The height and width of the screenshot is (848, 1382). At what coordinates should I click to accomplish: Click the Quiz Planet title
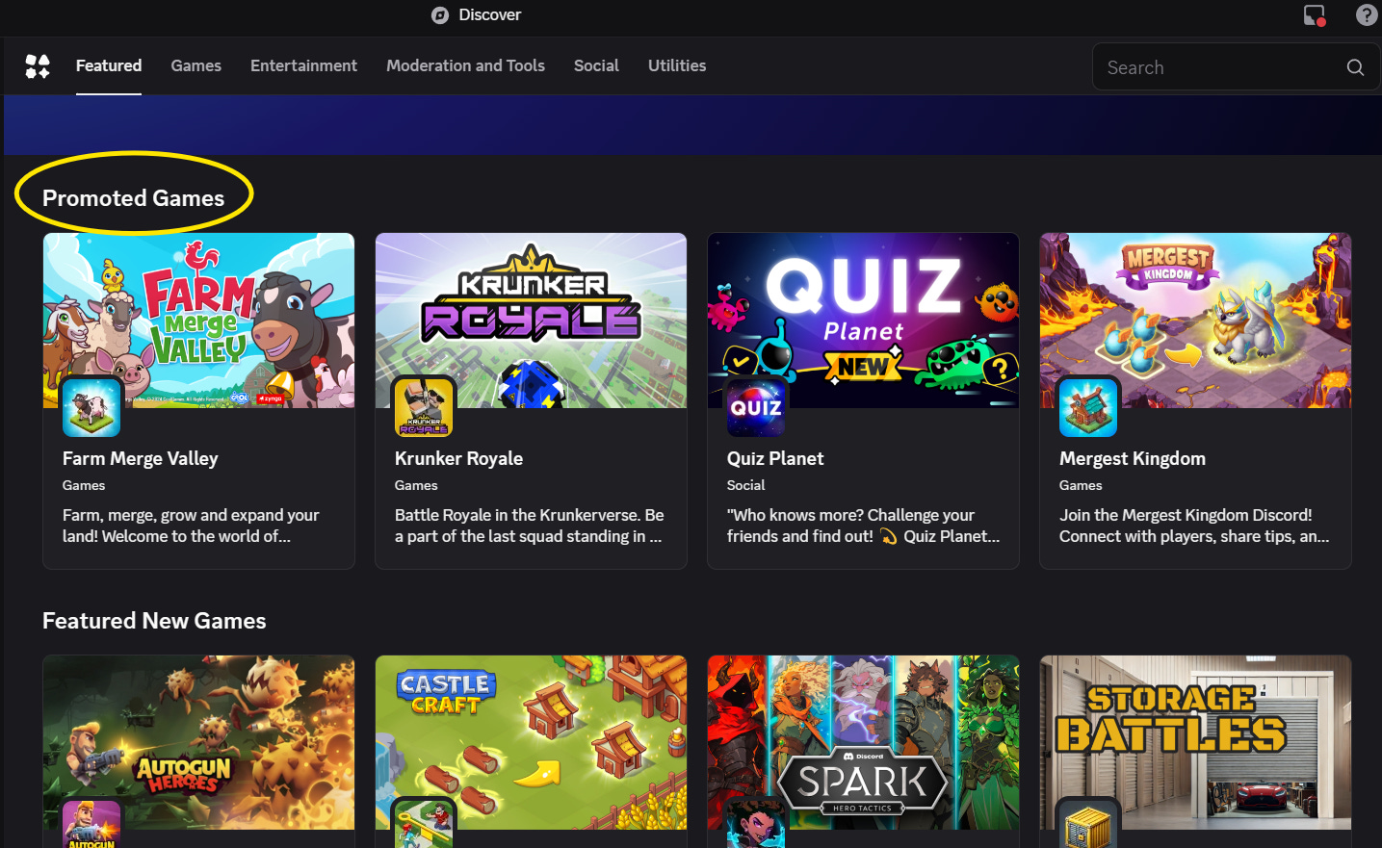[775, 459]
